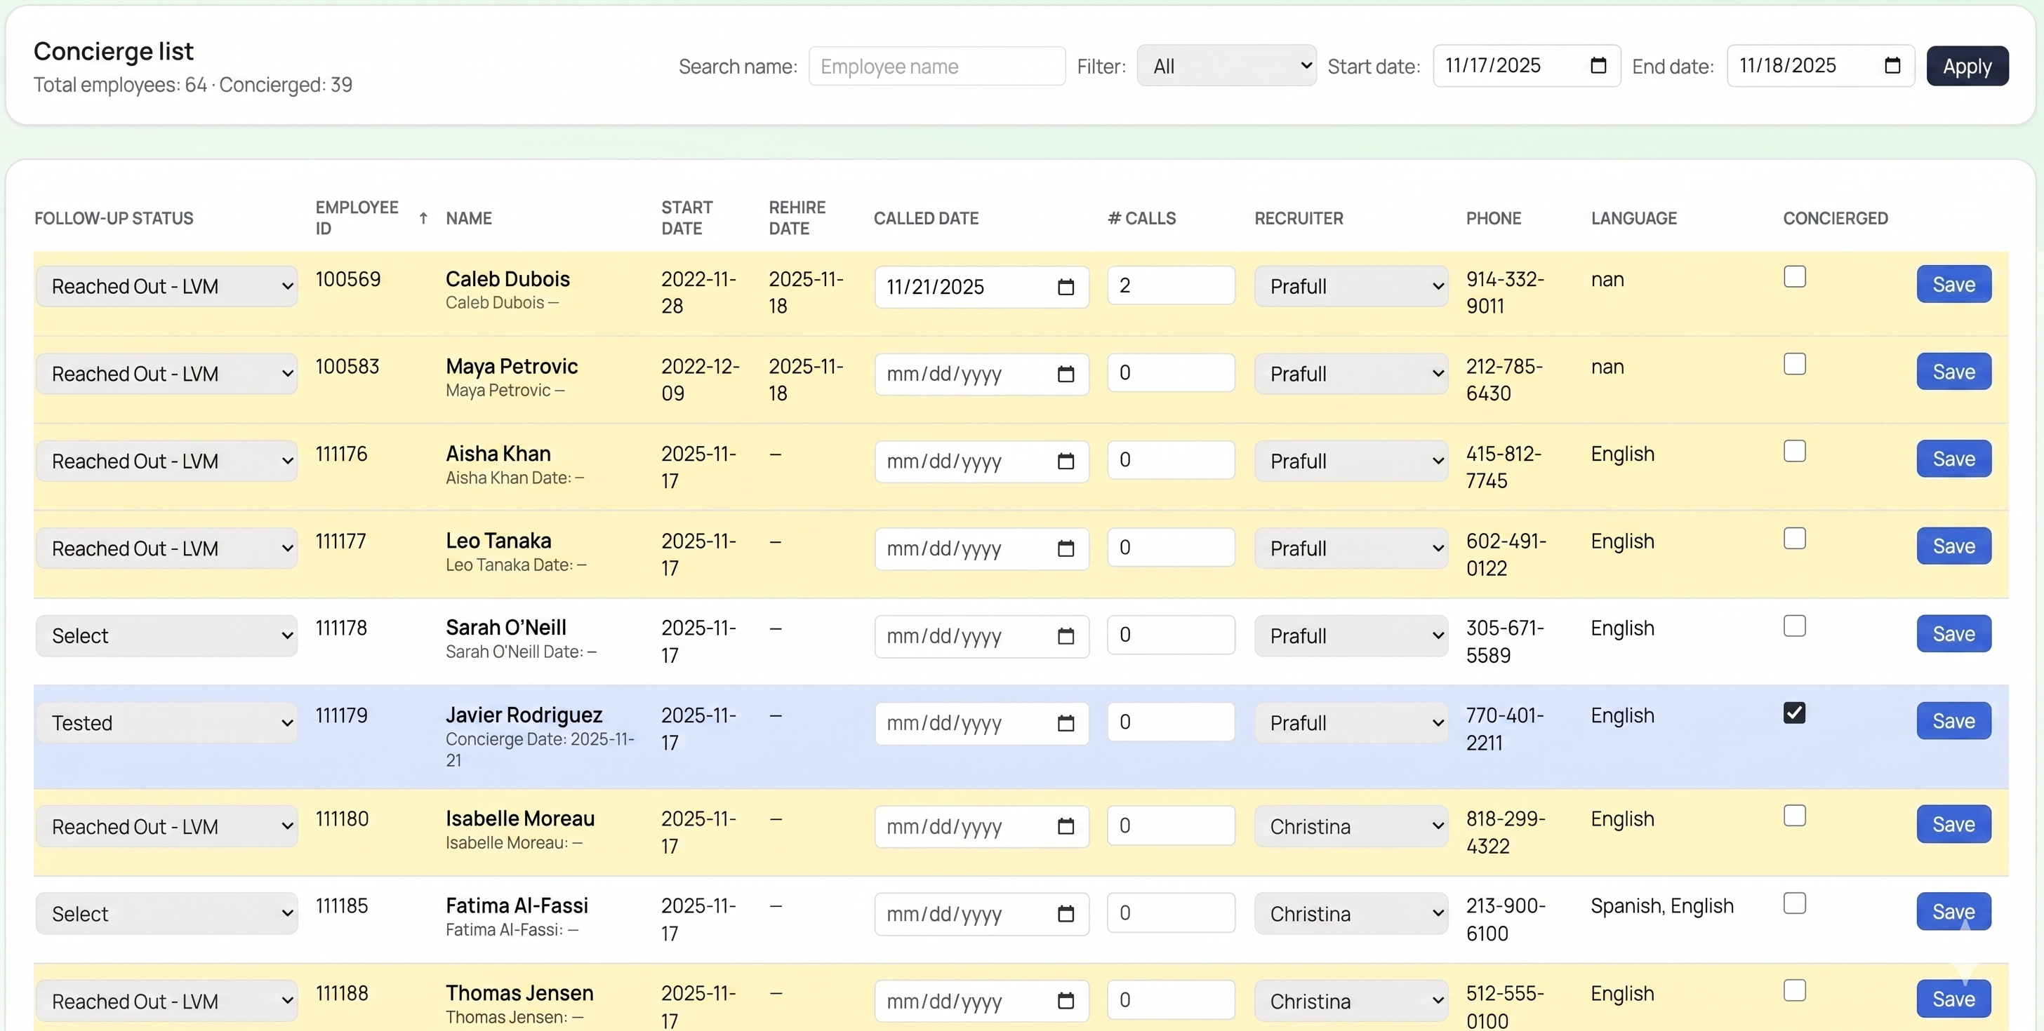
Task: Click the Concierge list heading
Action: point(114,50)
